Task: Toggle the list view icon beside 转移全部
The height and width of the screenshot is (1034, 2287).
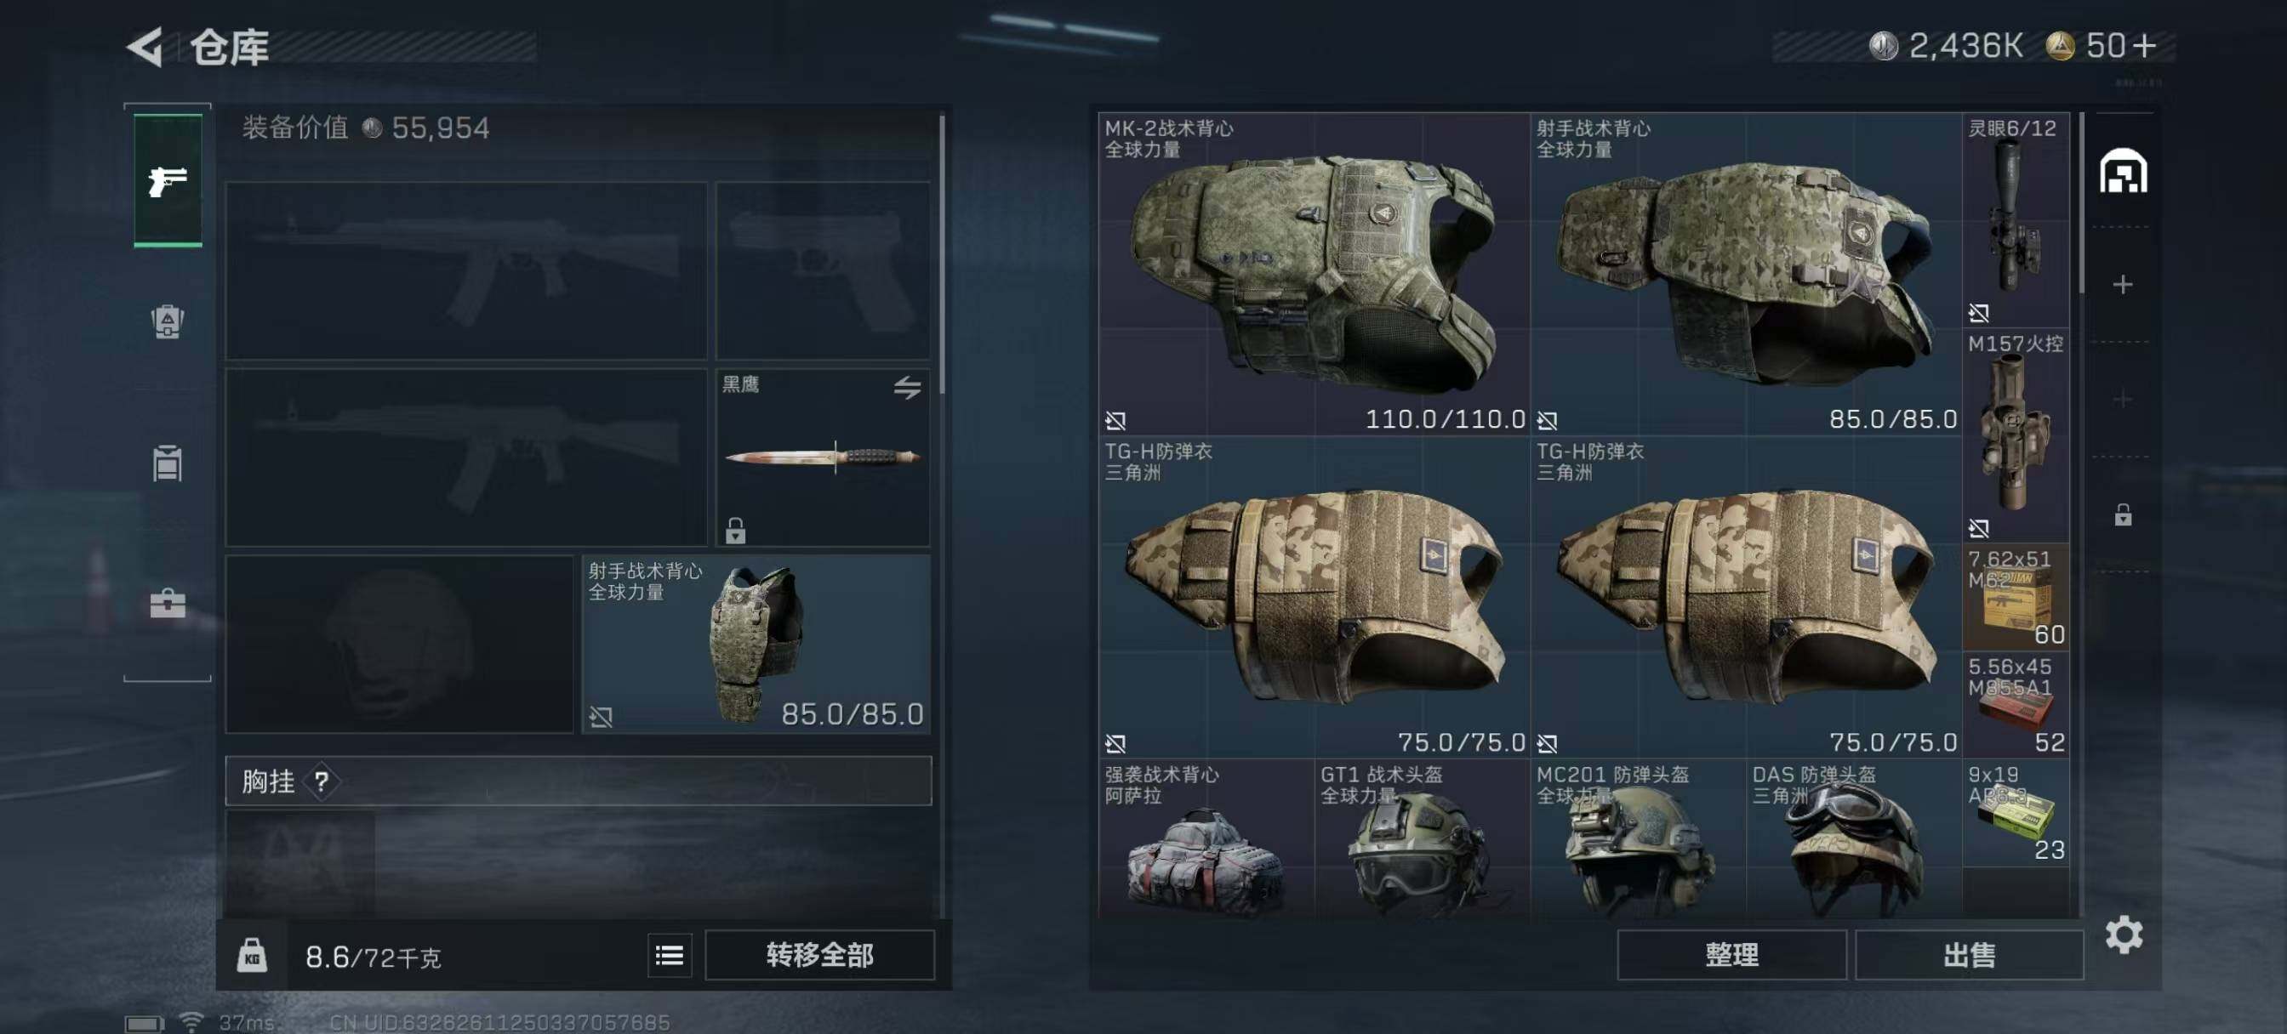Action: click(670, 955)
